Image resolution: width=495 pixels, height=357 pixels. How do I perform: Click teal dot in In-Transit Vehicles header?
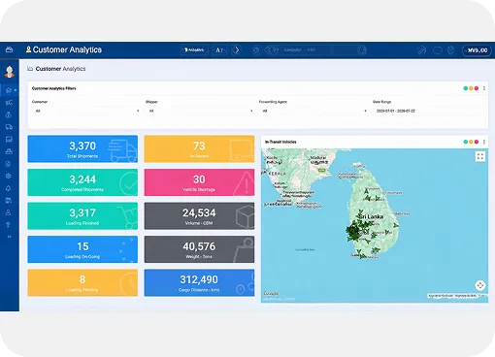coord(466,142)
